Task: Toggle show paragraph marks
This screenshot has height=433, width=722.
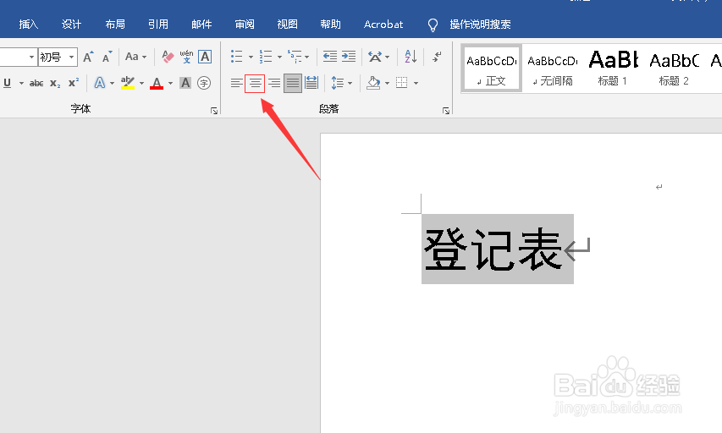Action: [437, 57]
